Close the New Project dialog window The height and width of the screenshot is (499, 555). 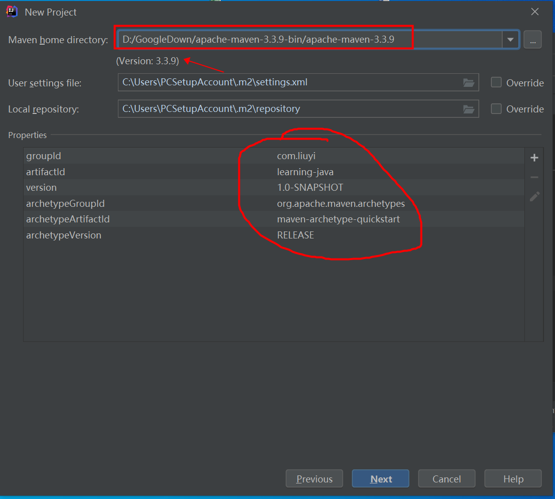click(535, 12)
